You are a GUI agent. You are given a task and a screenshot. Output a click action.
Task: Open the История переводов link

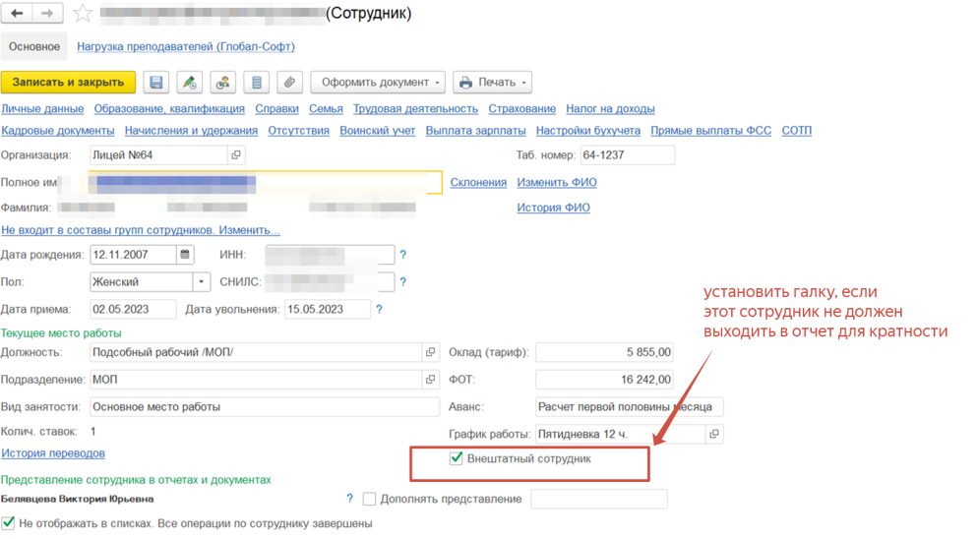(53, 453)
